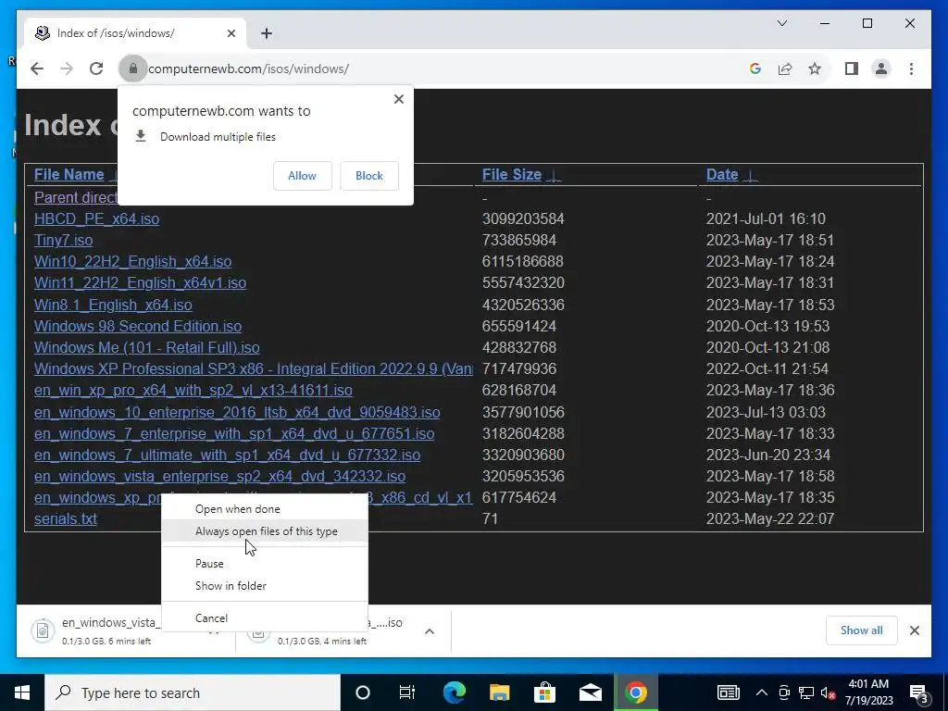Click the descending arrow next to File Size

click(x=554, y=176)
